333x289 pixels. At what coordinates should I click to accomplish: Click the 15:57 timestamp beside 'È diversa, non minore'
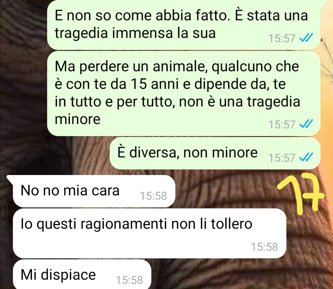click(282, 157)
